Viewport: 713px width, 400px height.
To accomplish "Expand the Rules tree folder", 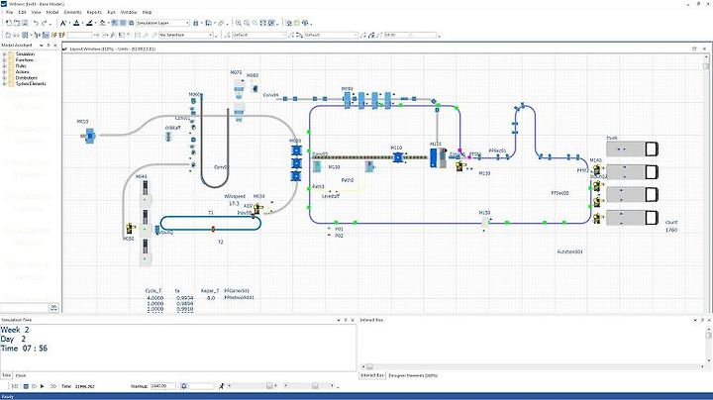I will (x=5, y=66).
